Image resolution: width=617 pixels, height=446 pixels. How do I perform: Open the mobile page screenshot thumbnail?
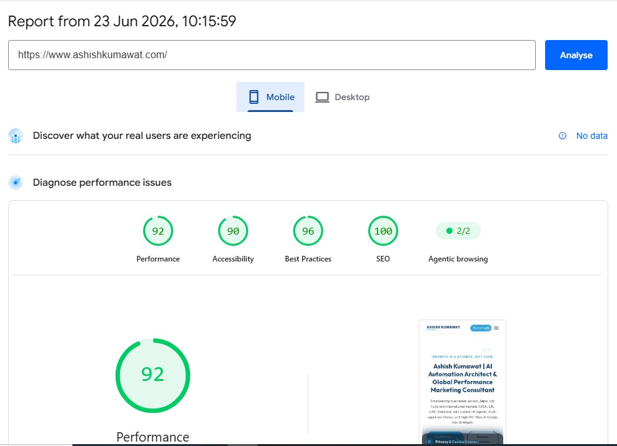463,383
